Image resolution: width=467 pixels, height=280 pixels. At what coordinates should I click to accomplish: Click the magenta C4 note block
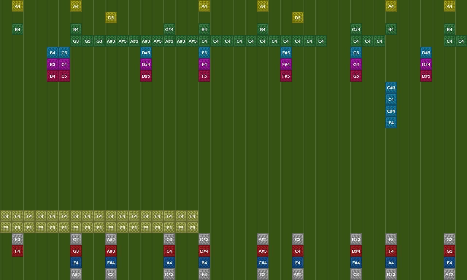[x=64, y=64]
